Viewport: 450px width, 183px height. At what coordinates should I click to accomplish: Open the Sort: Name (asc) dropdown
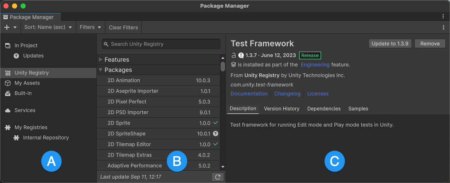coord(48,27)
